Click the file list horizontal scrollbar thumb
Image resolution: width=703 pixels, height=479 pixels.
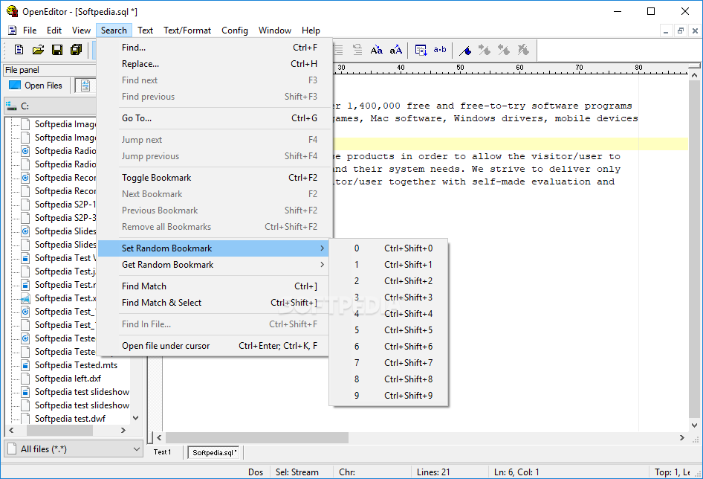pyautogui.click(x=59, y=430)
